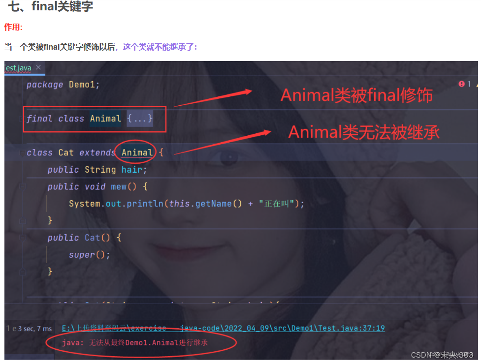The height and width of the screenshot is (364, 481).
Task: Click fold end marker at mew() closing brace
Action: [x=22, y=220]
